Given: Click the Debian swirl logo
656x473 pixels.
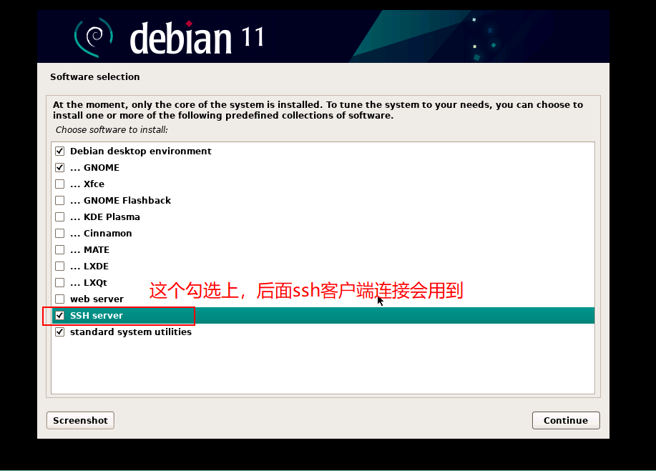Looking at the screenshot, I should (x=94, y=37).
